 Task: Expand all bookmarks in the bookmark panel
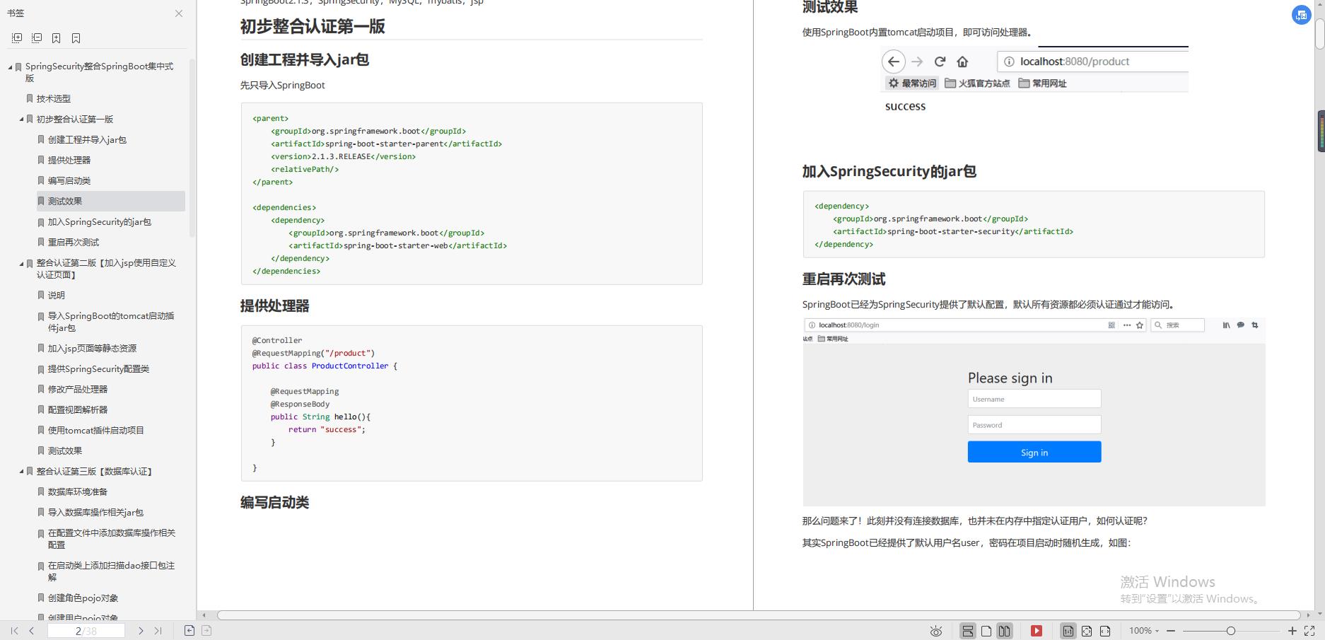[17, 38]
